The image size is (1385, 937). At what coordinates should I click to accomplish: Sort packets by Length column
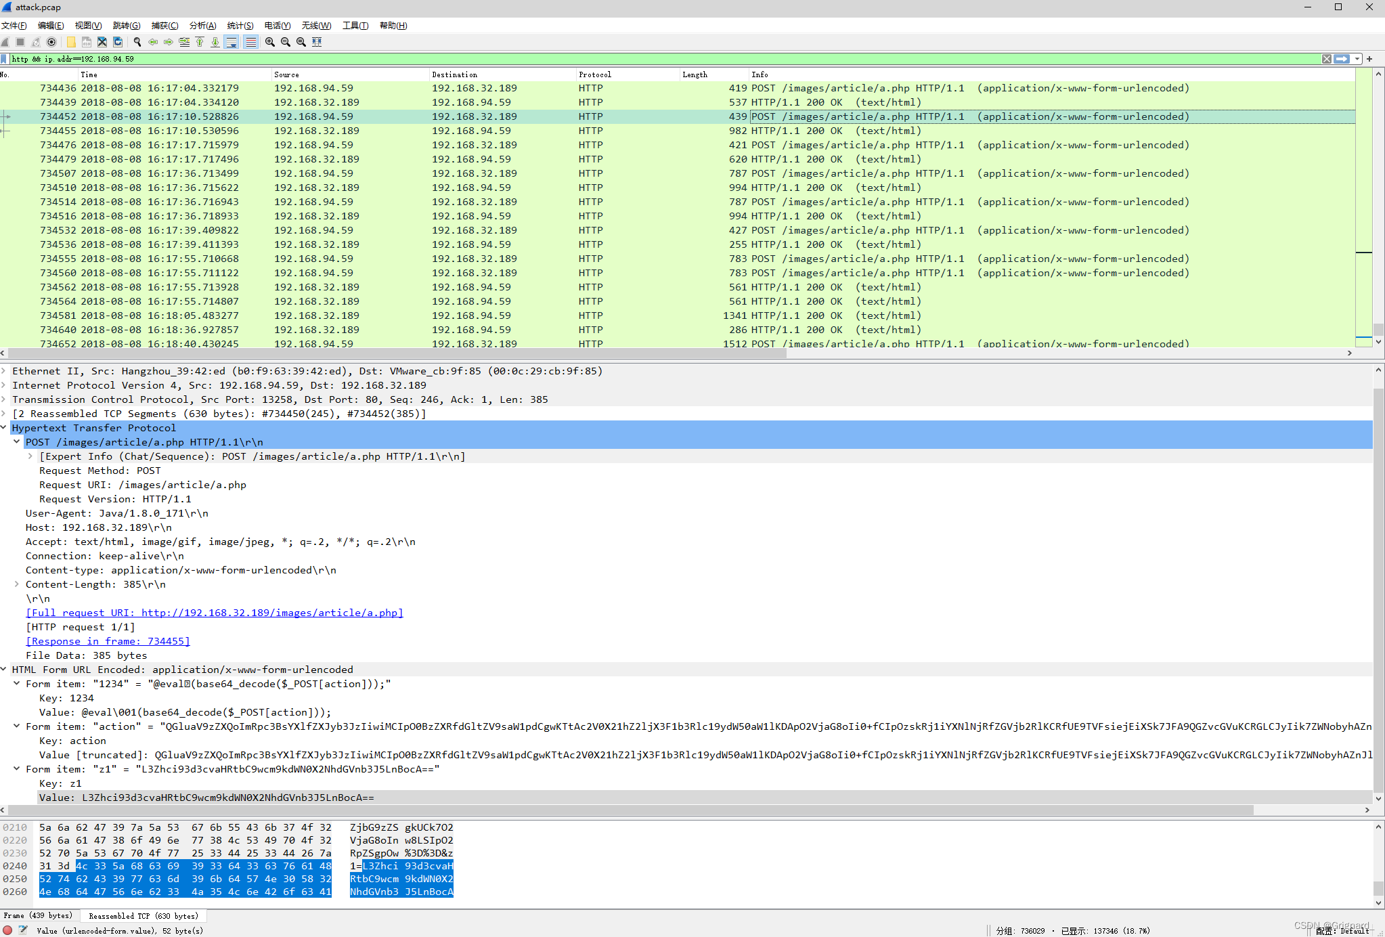point(713,74)
